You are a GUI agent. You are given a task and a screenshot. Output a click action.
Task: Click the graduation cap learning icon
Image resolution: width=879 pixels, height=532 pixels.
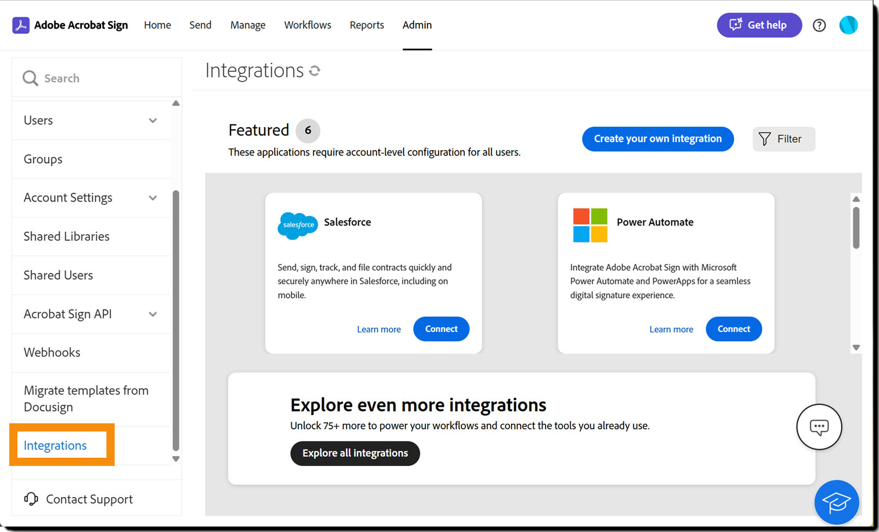tap(836, 502)
